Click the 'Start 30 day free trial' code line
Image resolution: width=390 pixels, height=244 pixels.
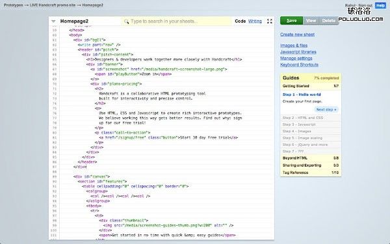click(x=168, y=137)
